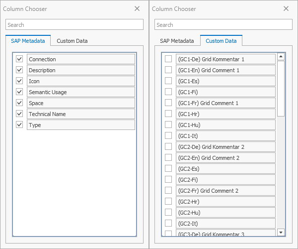Uncheck the Connection column checkbox
The width and height of the screenshot is (298, 249).
pyautogui.click(x=19, y=59)
